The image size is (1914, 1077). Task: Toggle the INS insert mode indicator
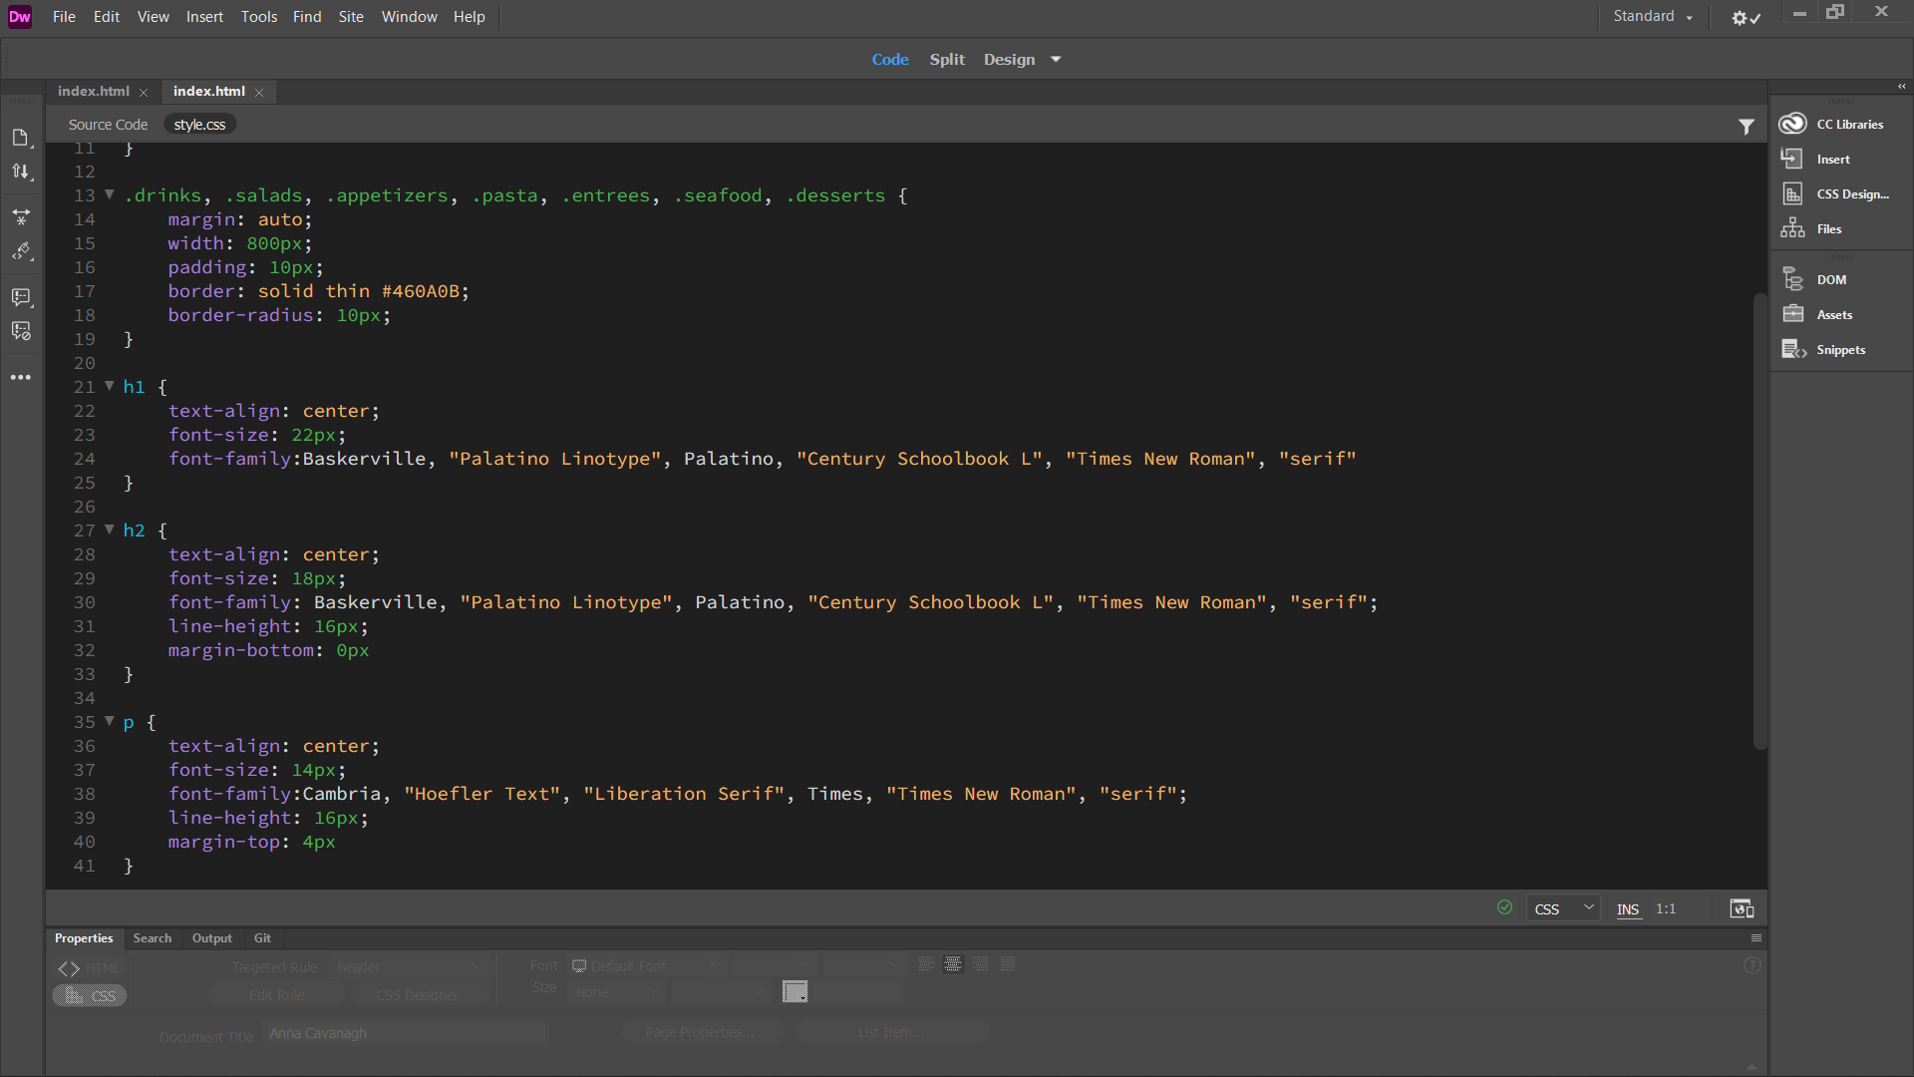[1628, 909]
